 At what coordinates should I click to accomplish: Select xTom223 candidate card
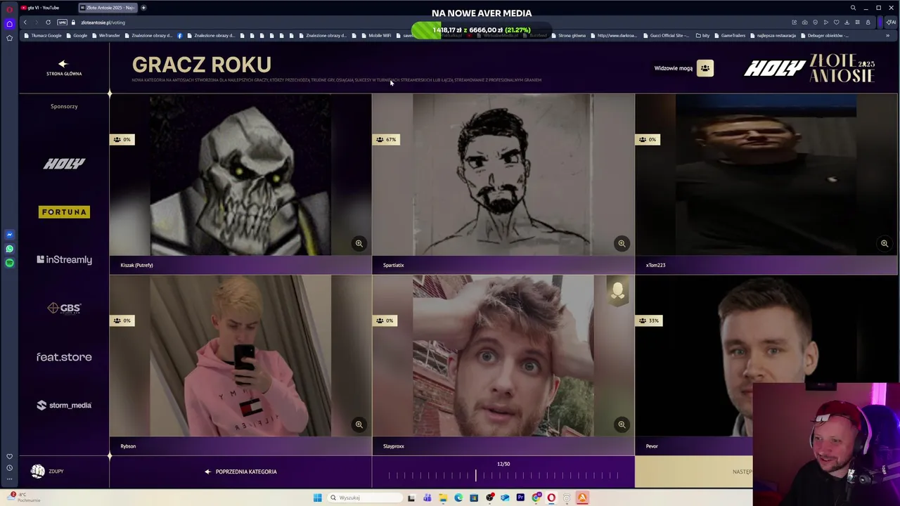[766, 183]
